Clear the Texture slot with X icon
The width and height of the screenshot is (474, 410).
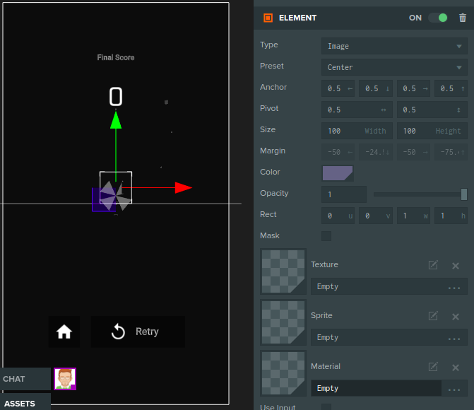[x=456, y=266]
